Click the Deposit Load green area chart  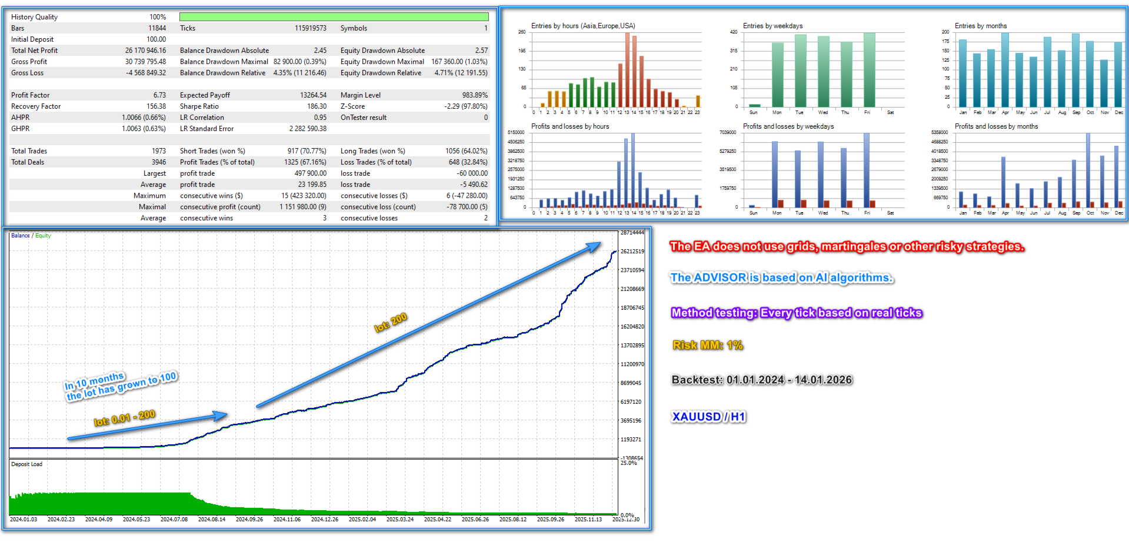coord(313,504)
